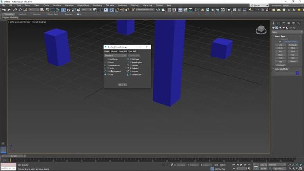Click the Line shape button
Viewport: 304px width, 171px height.
click(281, 45)
